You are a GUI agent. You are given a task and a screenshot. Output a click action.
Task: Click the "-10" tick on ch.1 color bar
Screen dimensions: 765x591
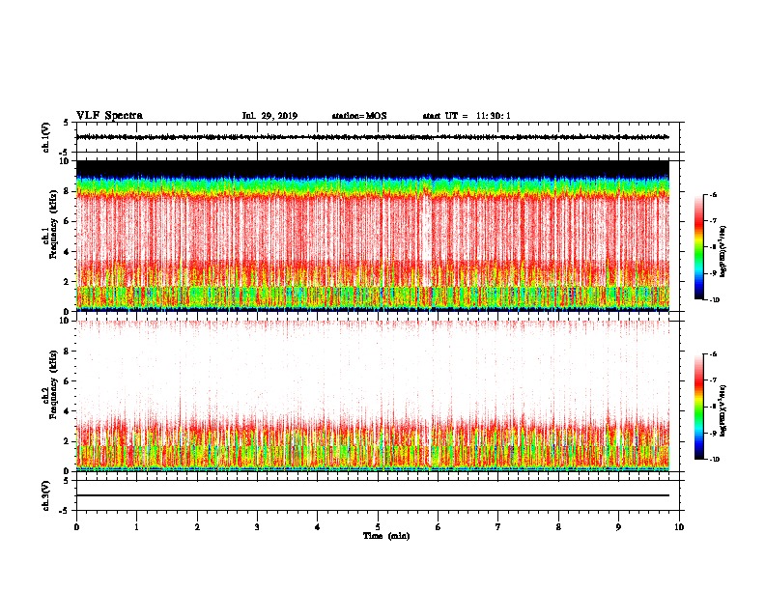point(715,300)
